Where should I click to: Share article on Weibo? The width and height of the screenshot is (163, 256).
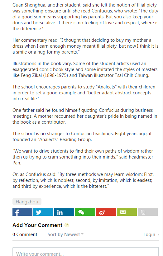coord(106,212)
